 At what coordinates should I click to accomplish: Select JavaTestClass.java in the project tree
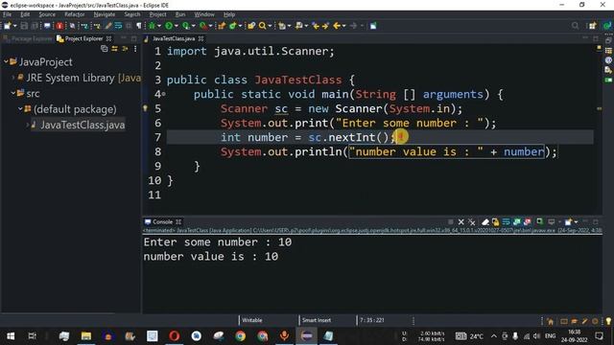click(x=83, y=125)
